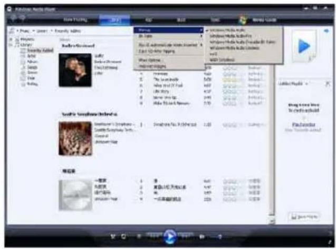Click the Windows logo beside Media Guide

click(x=243, y=20)
